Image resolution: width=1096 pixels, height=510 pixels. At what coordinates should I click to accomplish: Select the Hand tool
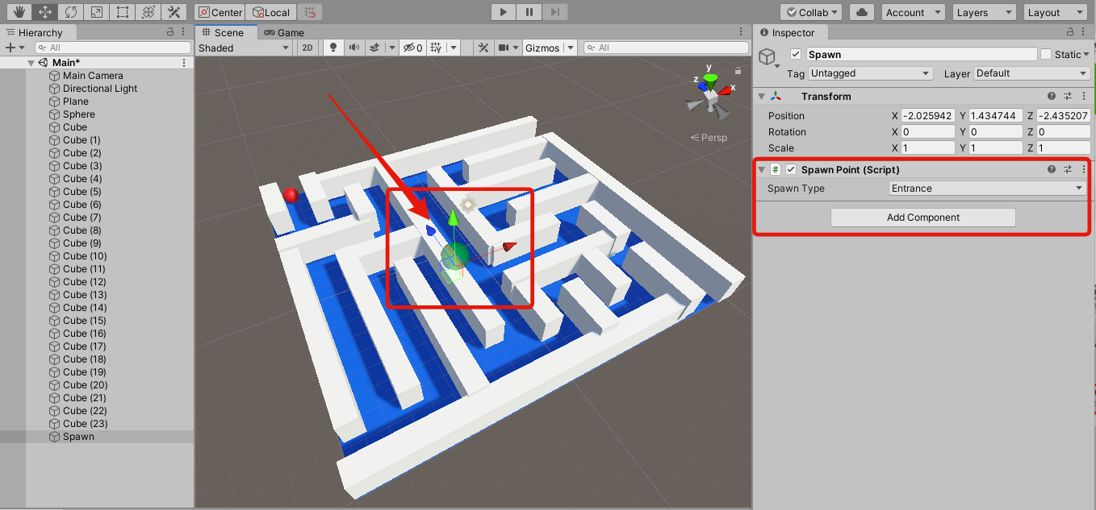(20, 12)
